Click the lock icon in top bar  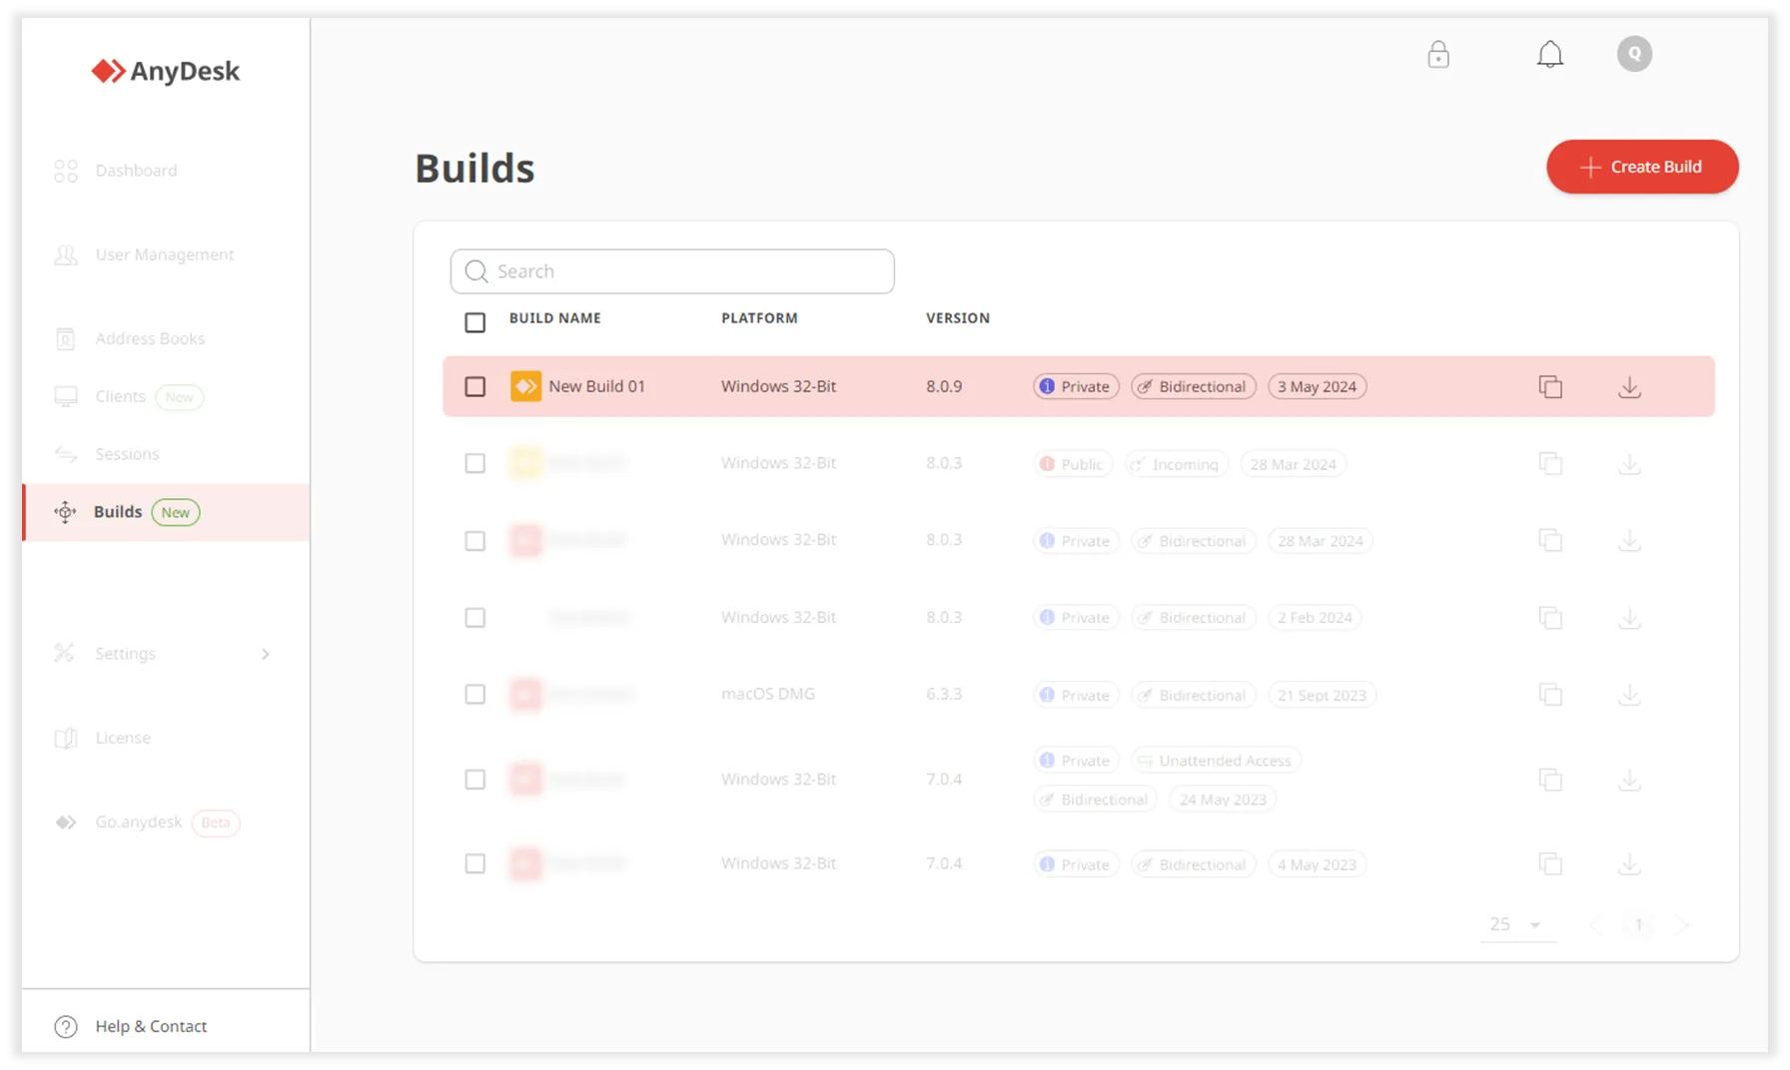click(1438, 54)
